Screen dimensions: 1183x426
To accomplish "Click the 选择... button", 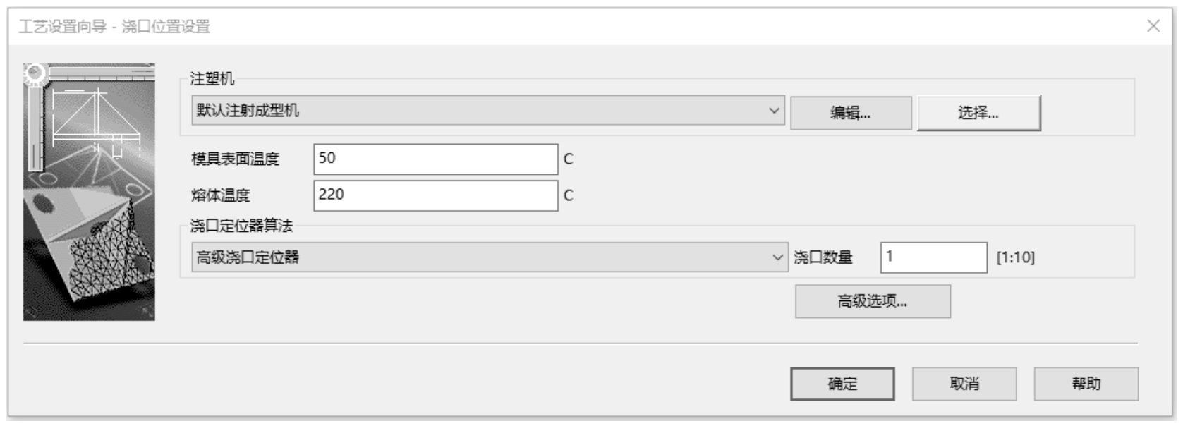I will [x=978, y=113].
